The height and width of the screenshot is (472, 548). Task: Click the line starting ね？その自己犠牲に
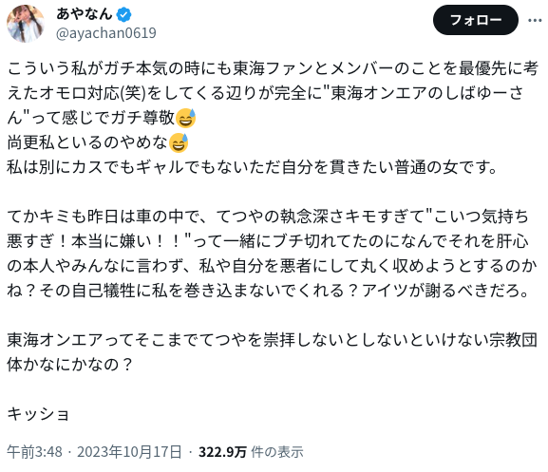[268, 291]
